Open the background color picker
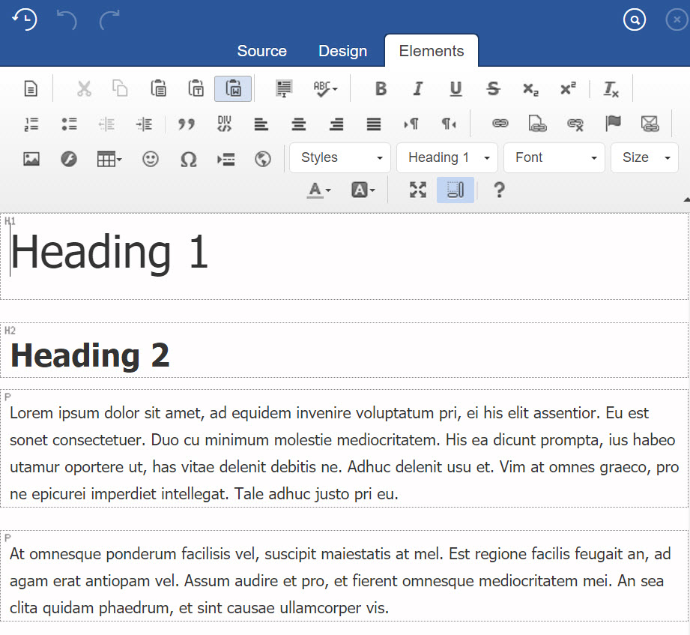Viewport: 690px width, 635px height. pos(363,190)
